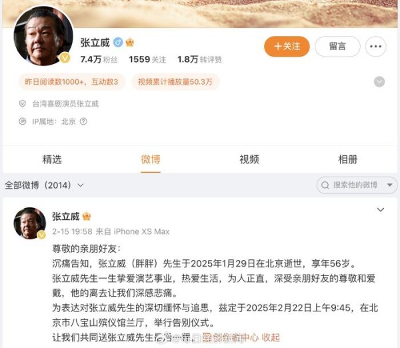Open the post author's small avatar
The height and width of the screenshot is (348, 400).
coord(29,223)
